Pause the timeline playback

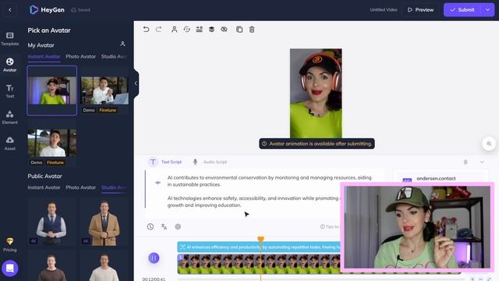pos(154,258)
